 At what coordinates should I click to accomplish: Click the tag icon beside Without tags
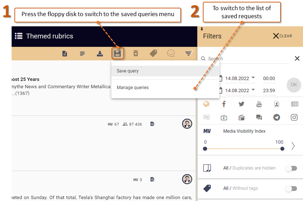point(207,188)
